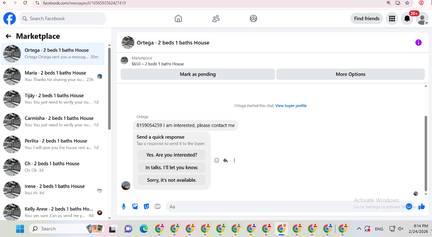This screenshot has height=237, width=432.
Task: Open Task View from the taskbar
Action: pos(112,229)
